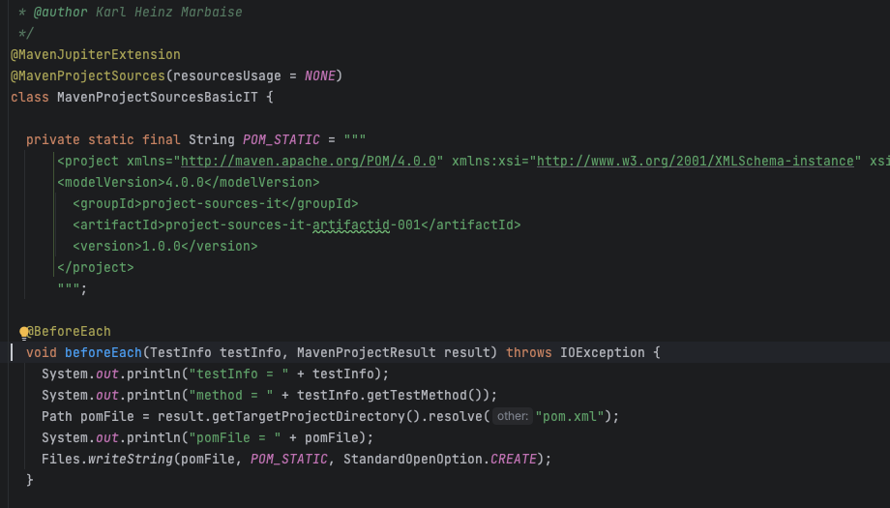Click the @BeforeEach annotation

pos(69,332)
